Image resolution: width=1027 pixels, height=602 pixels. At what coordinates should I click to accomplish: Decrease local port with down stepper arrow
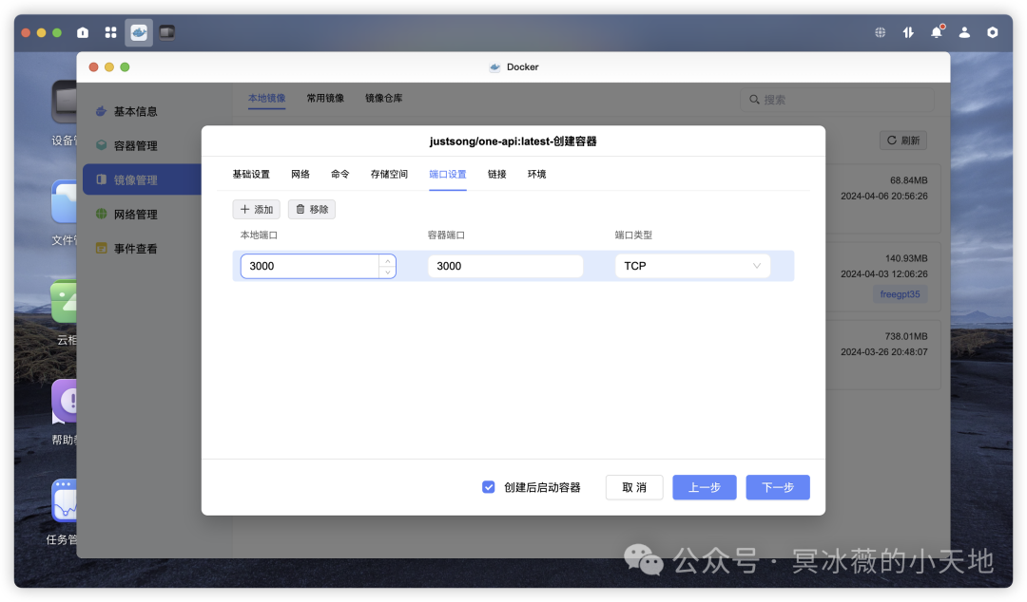388,272
